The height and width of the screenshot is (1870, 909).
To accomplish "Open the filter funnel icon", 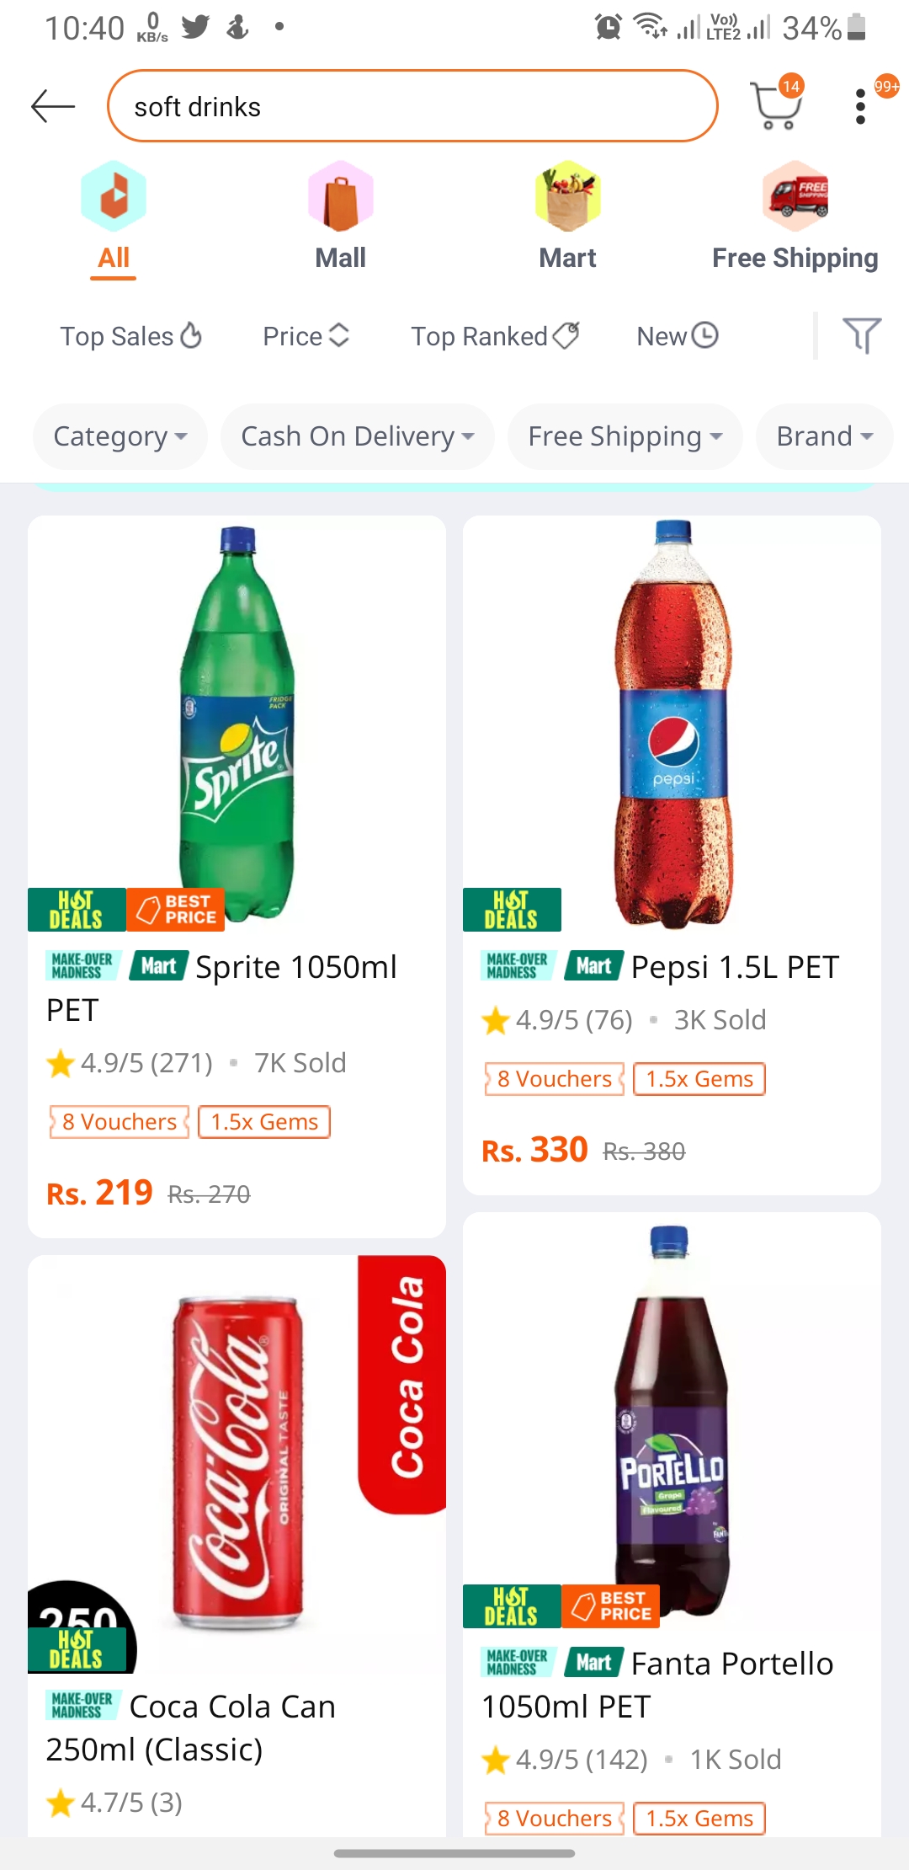I will tap(862, 335).
